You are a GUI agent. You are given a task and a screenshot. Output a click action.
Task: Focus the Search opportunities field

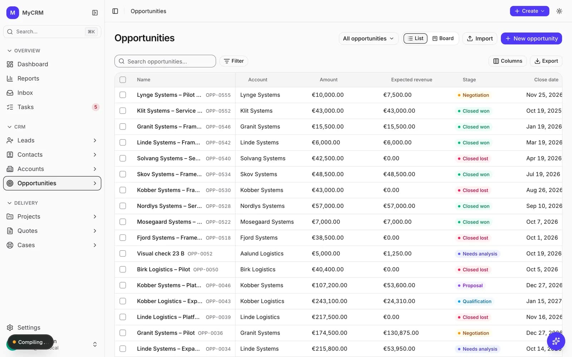(165, 61)
